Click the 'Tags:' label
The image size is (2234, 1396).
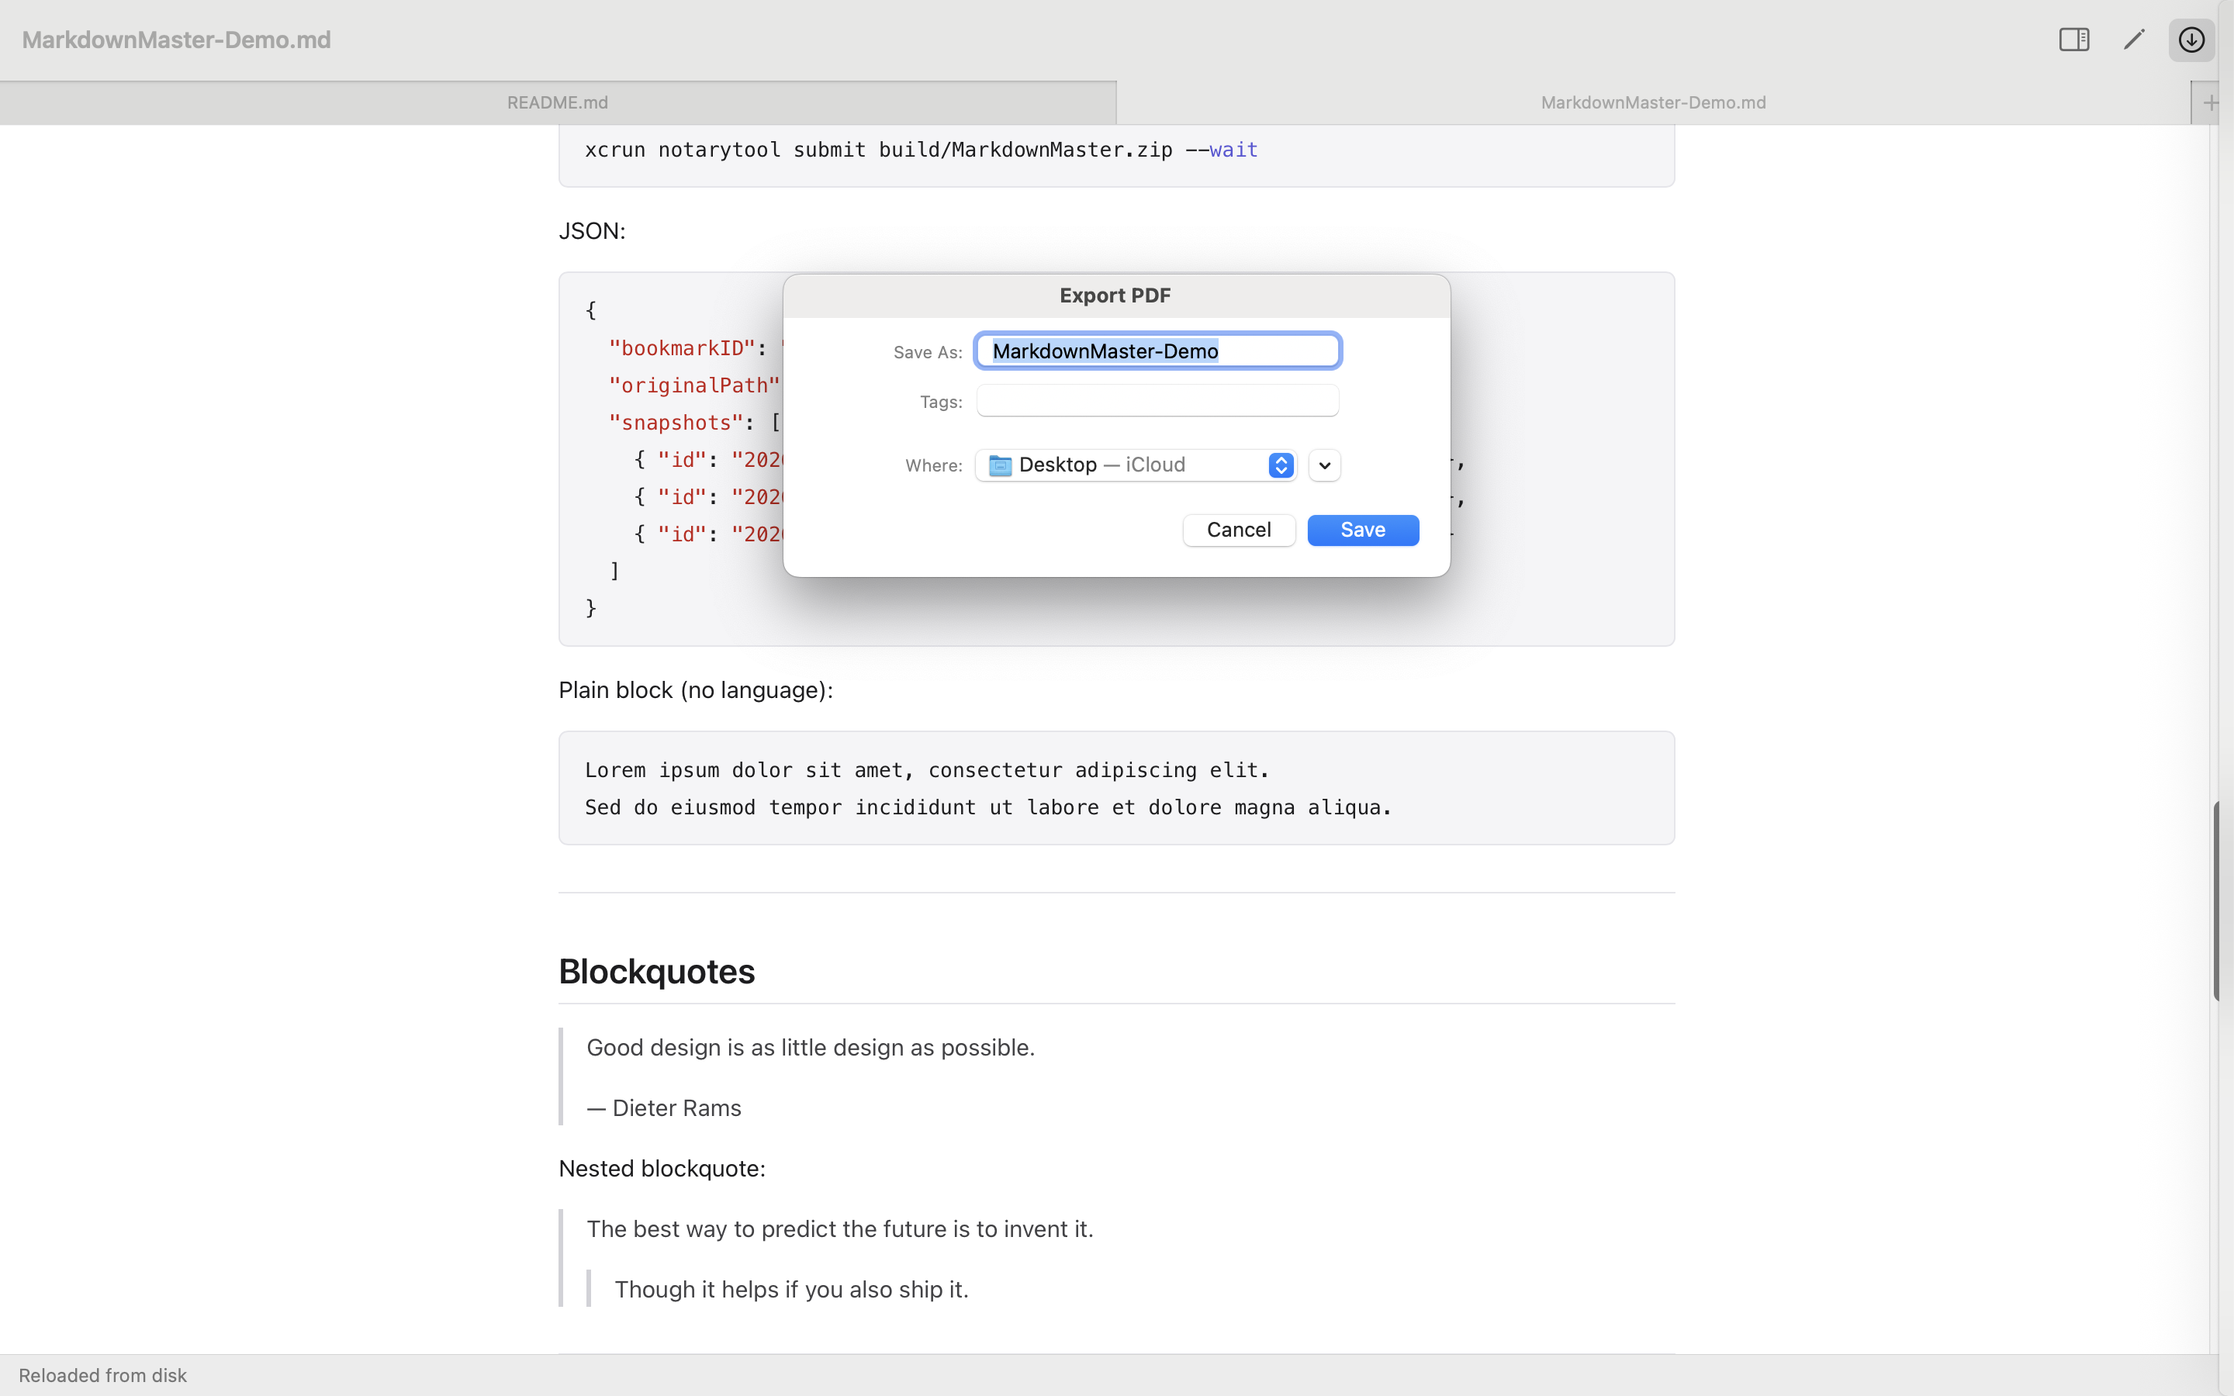[941, 403]
